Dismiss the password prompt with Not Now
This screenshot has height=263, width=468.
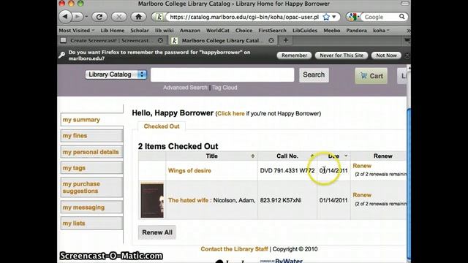[x=386, y=56]
